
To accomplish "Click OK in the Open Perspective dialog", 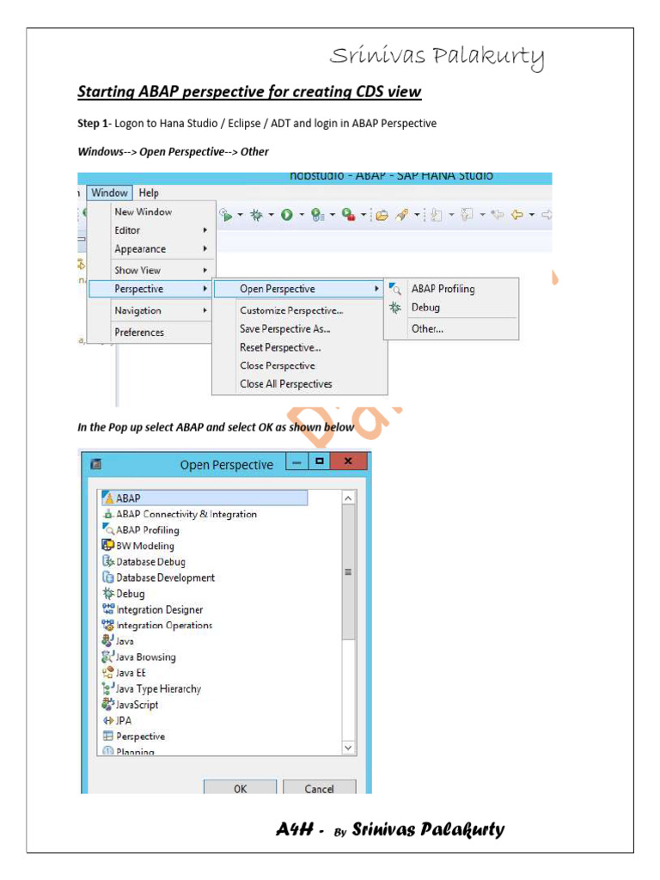I will pyautogui.click(x=241, y=787).
